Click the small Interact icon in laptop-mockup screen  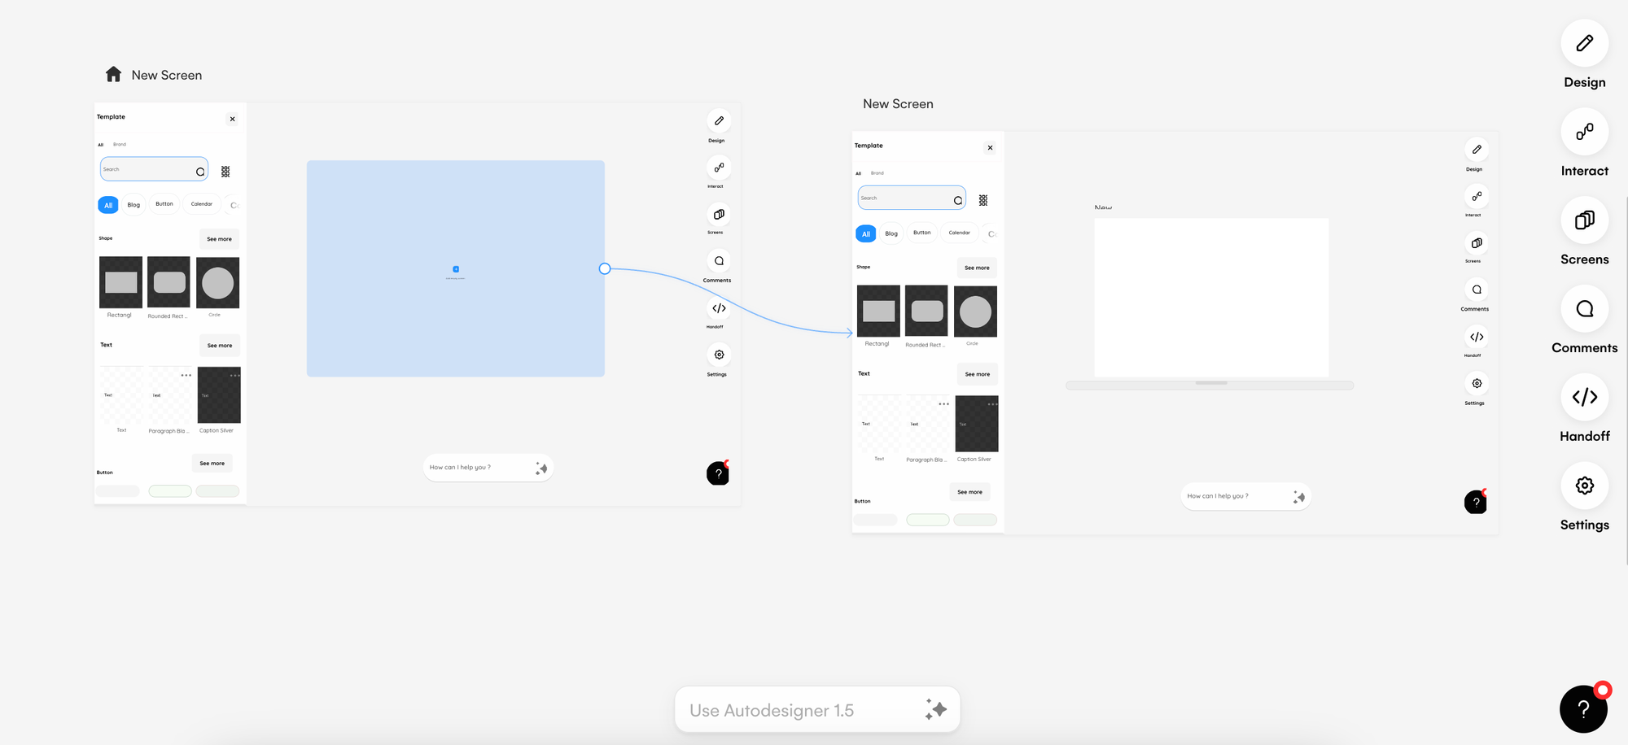coord(1477,196)
